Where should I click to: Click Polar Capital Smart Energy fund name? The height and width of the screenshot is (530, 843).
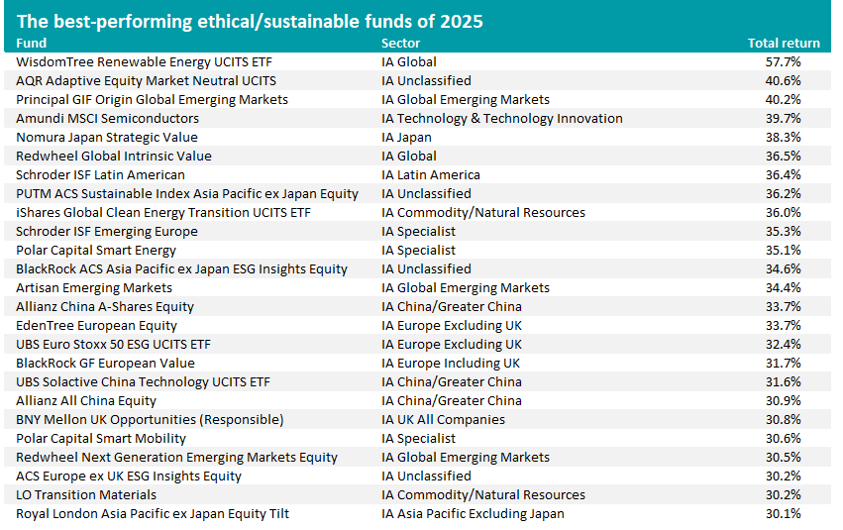click(96, 250)
